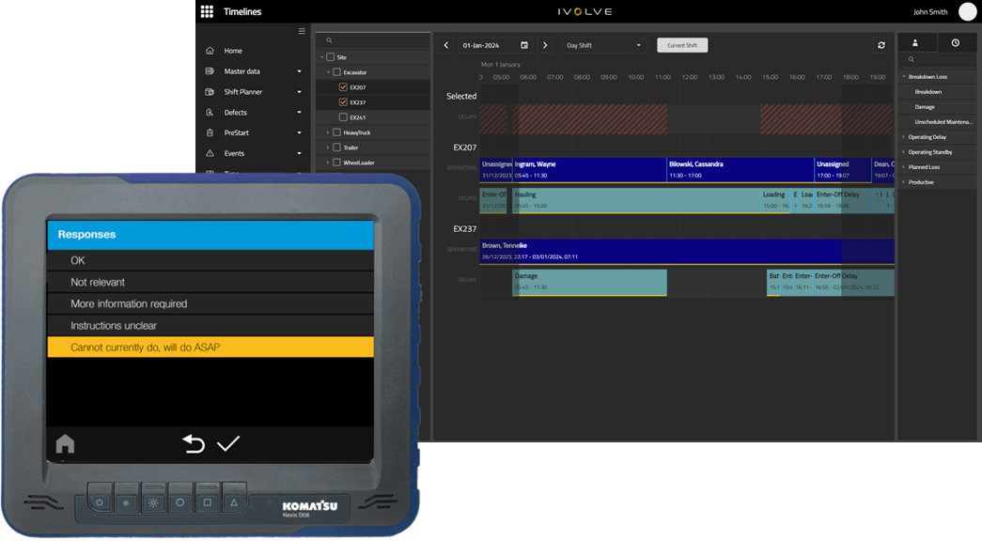Collapse the sidebar with hamburger icon
The height and width of the screenshot is (541, 982).
coord(302,31)
